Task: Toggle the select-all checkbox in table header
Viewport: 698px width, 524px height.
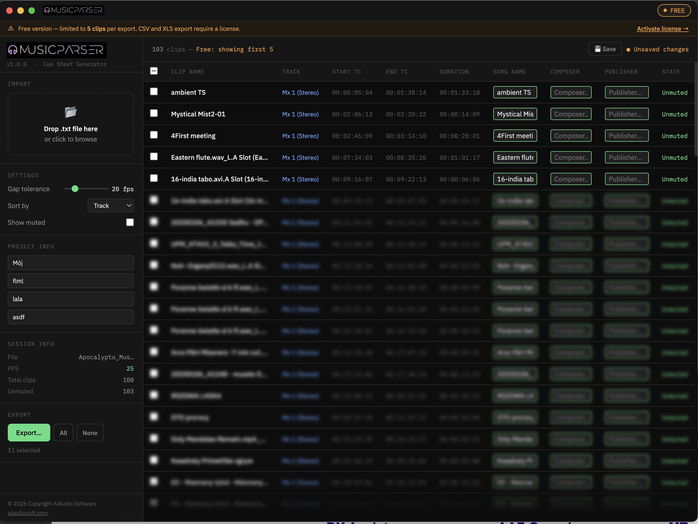Action: click(154, 71)
